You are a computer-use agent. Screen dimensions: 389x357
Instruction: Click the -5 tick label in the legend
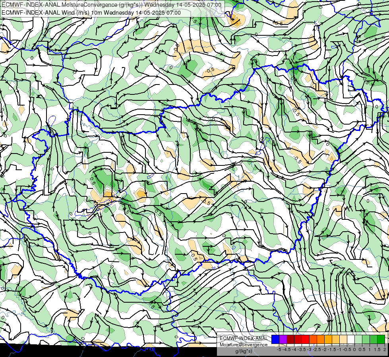[279, 349]
